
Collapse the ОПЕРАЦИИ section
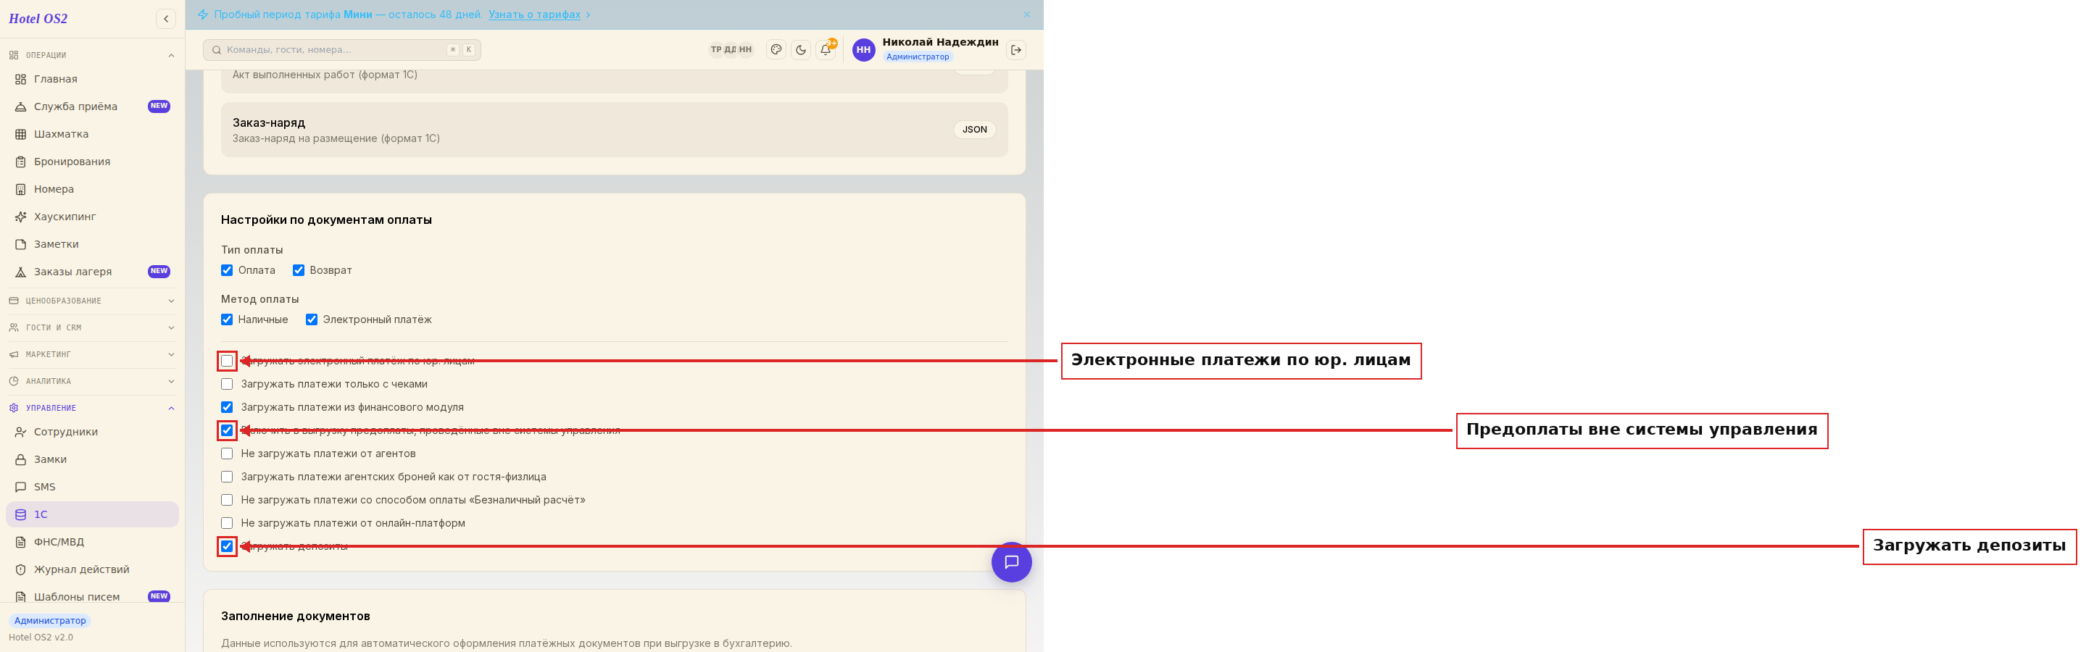click(92, 55)
